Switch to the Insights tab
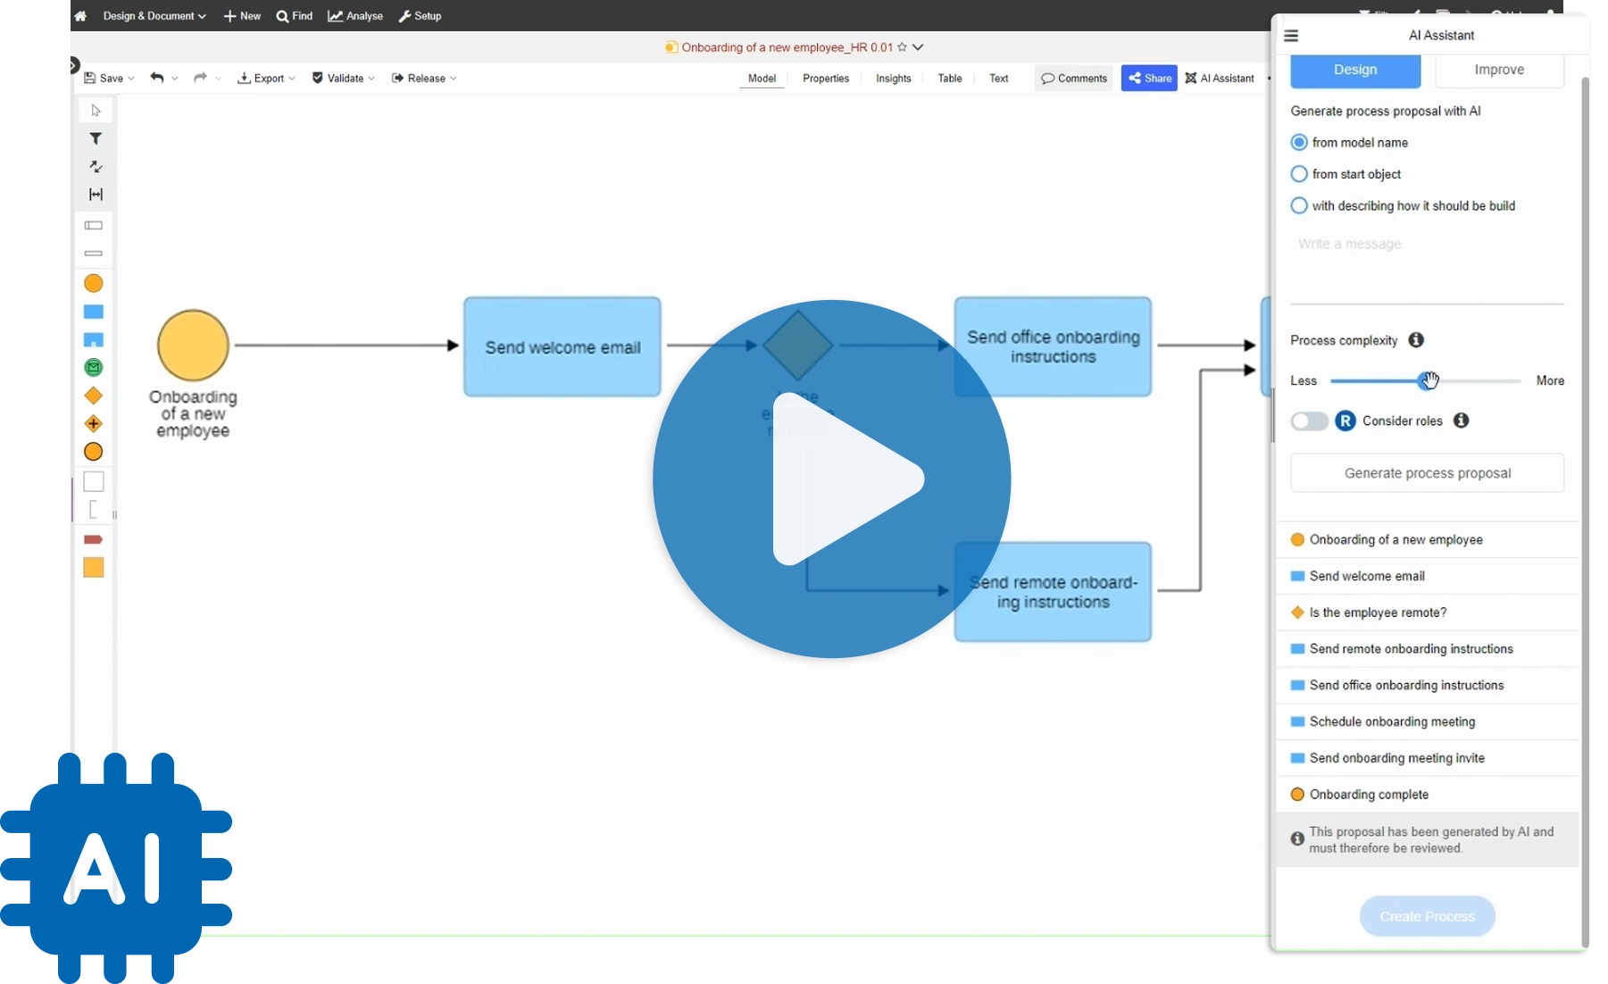 [894, 79]
